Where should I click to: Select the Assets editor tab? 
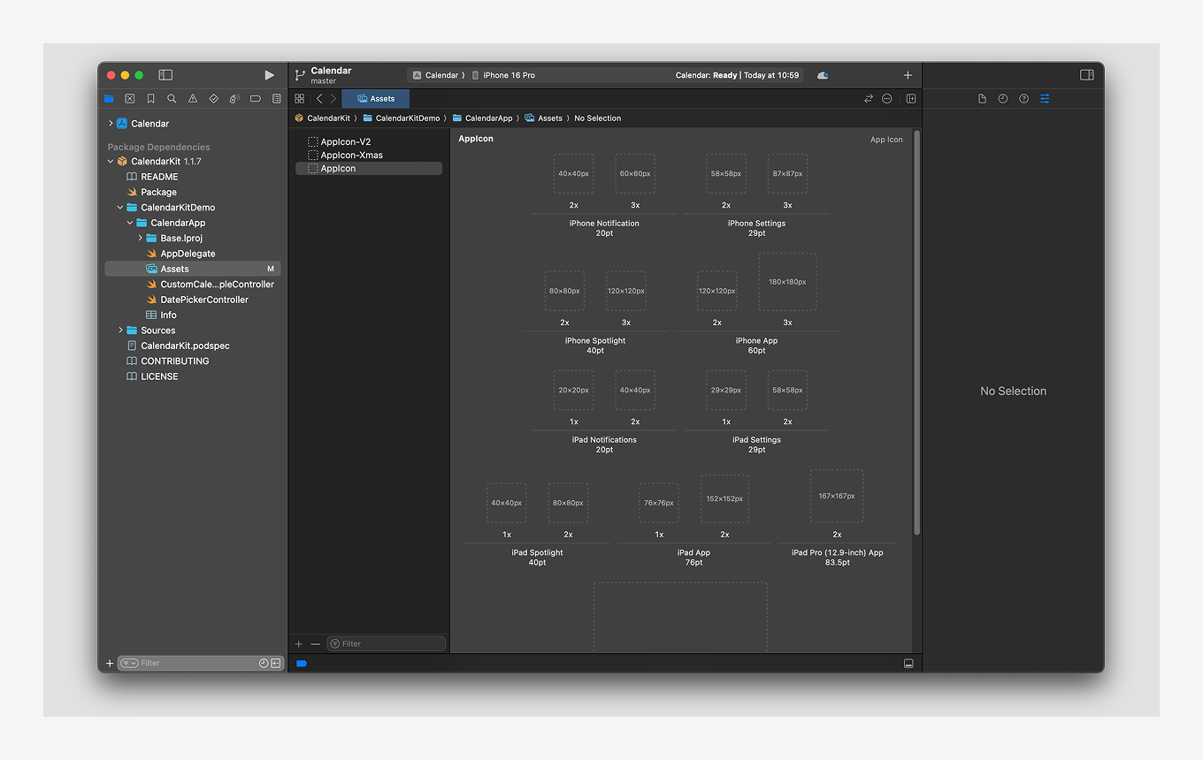point(376,99)
